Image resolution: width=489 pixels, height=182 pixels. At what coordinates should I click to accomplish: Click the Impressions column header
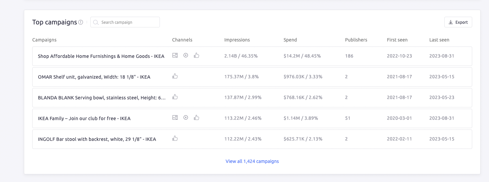(237, 40)
